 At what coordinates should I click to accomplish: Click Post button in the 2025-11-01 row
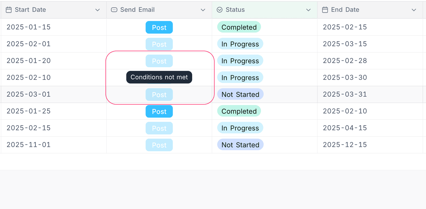[x=159, y=145]
